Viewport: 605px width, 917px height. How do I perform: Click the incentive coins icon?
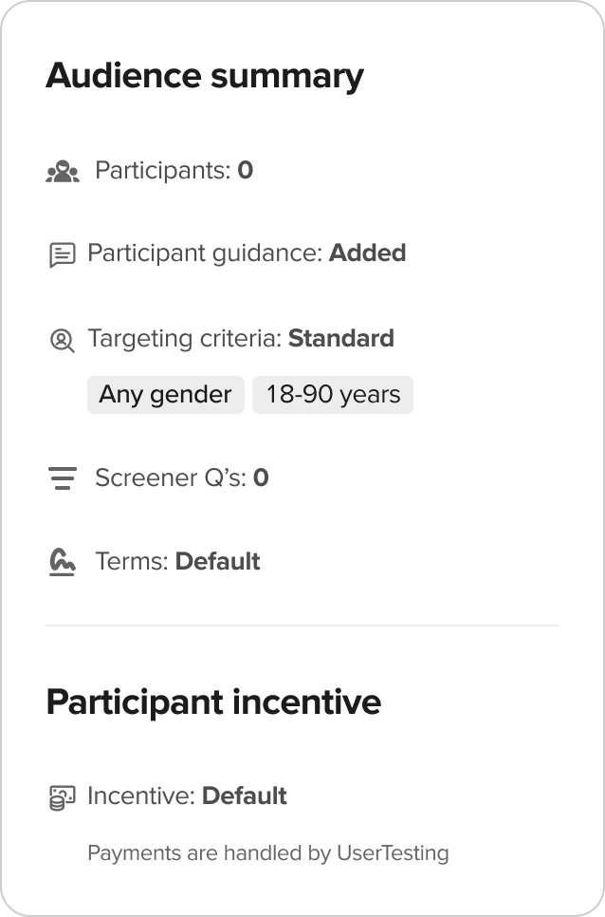click(62, 797)
